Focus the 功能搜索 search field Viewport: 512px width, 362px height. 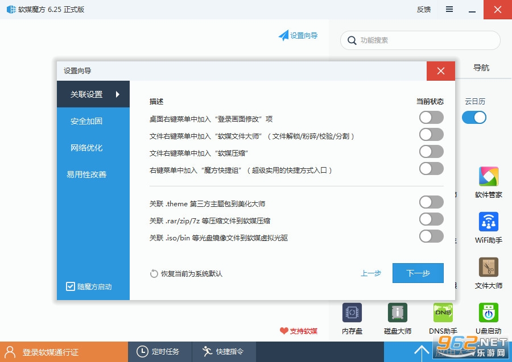point(420,40)
